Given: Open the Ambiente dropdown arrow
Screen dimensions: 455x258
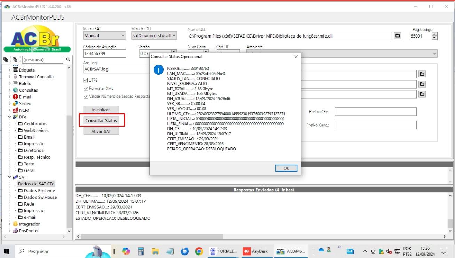Looking at the screenshot, I should click(434, 53).
